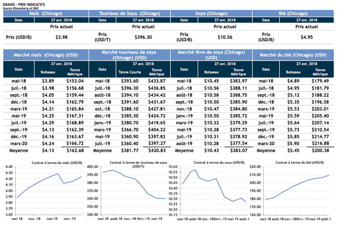Click the "Source Bloomberg et BNC" text
This screenshot has height=226, width=339.
click(x=19, y=7)
